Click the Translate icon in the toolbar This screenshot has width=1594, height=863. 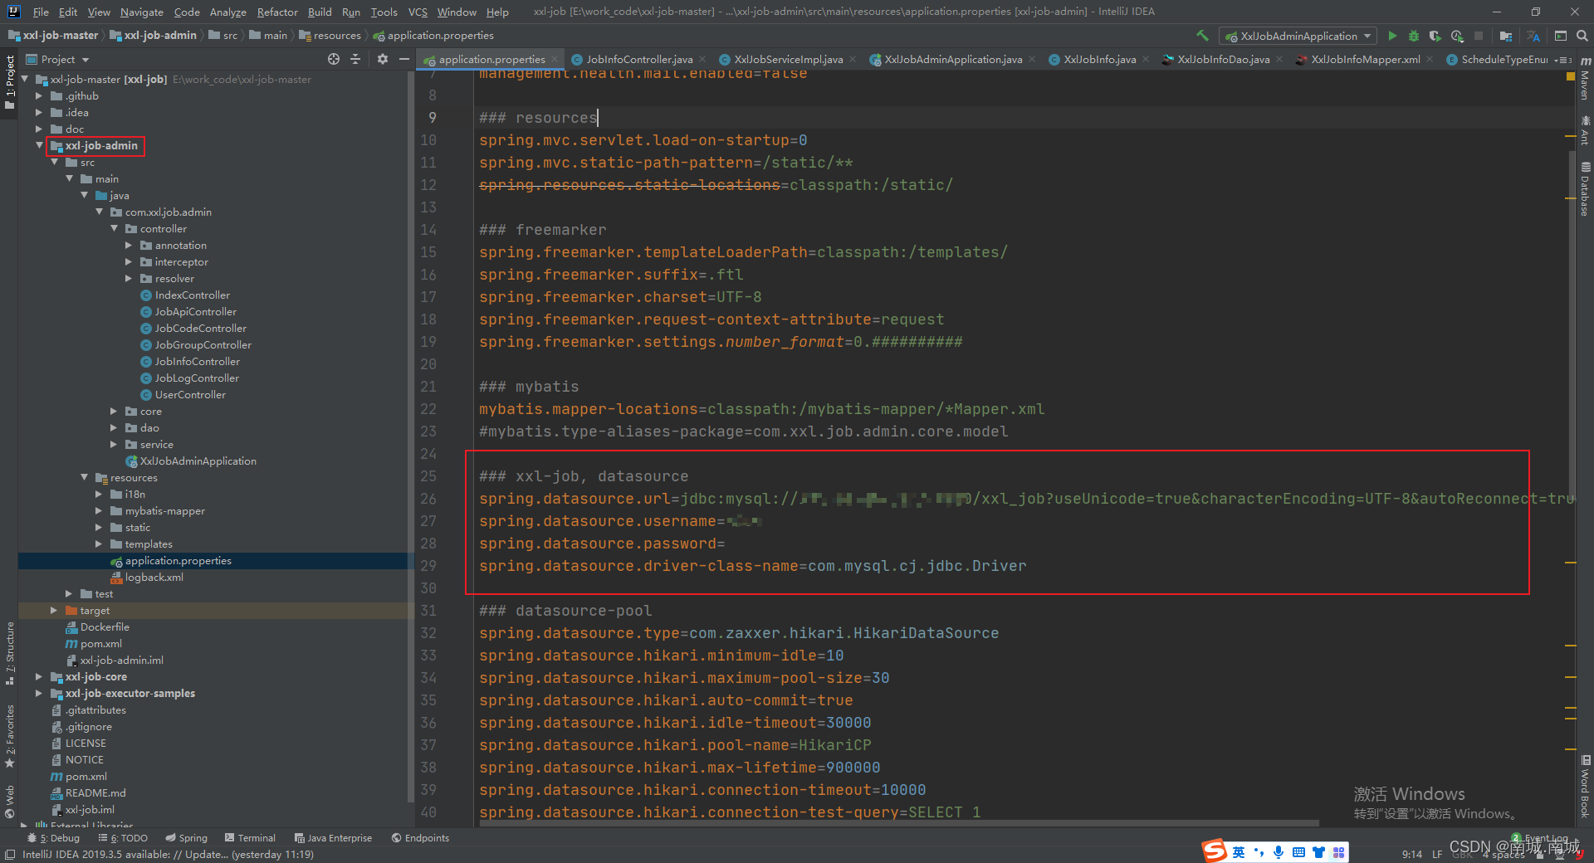[1533, 36]
